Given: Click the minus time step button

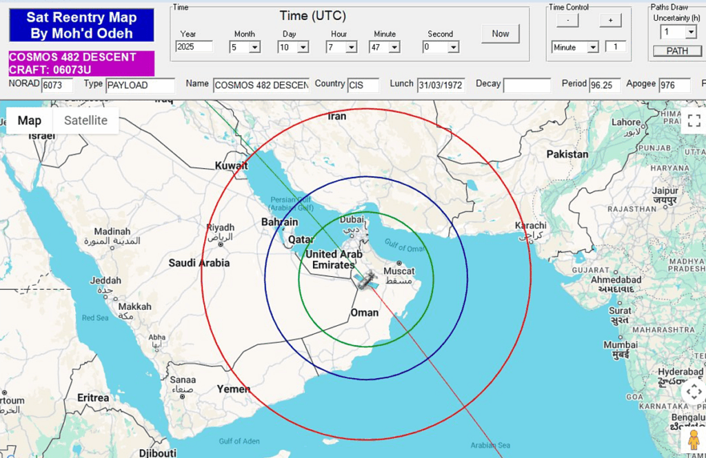Looking at the screenshot, I should coord(567,20).
